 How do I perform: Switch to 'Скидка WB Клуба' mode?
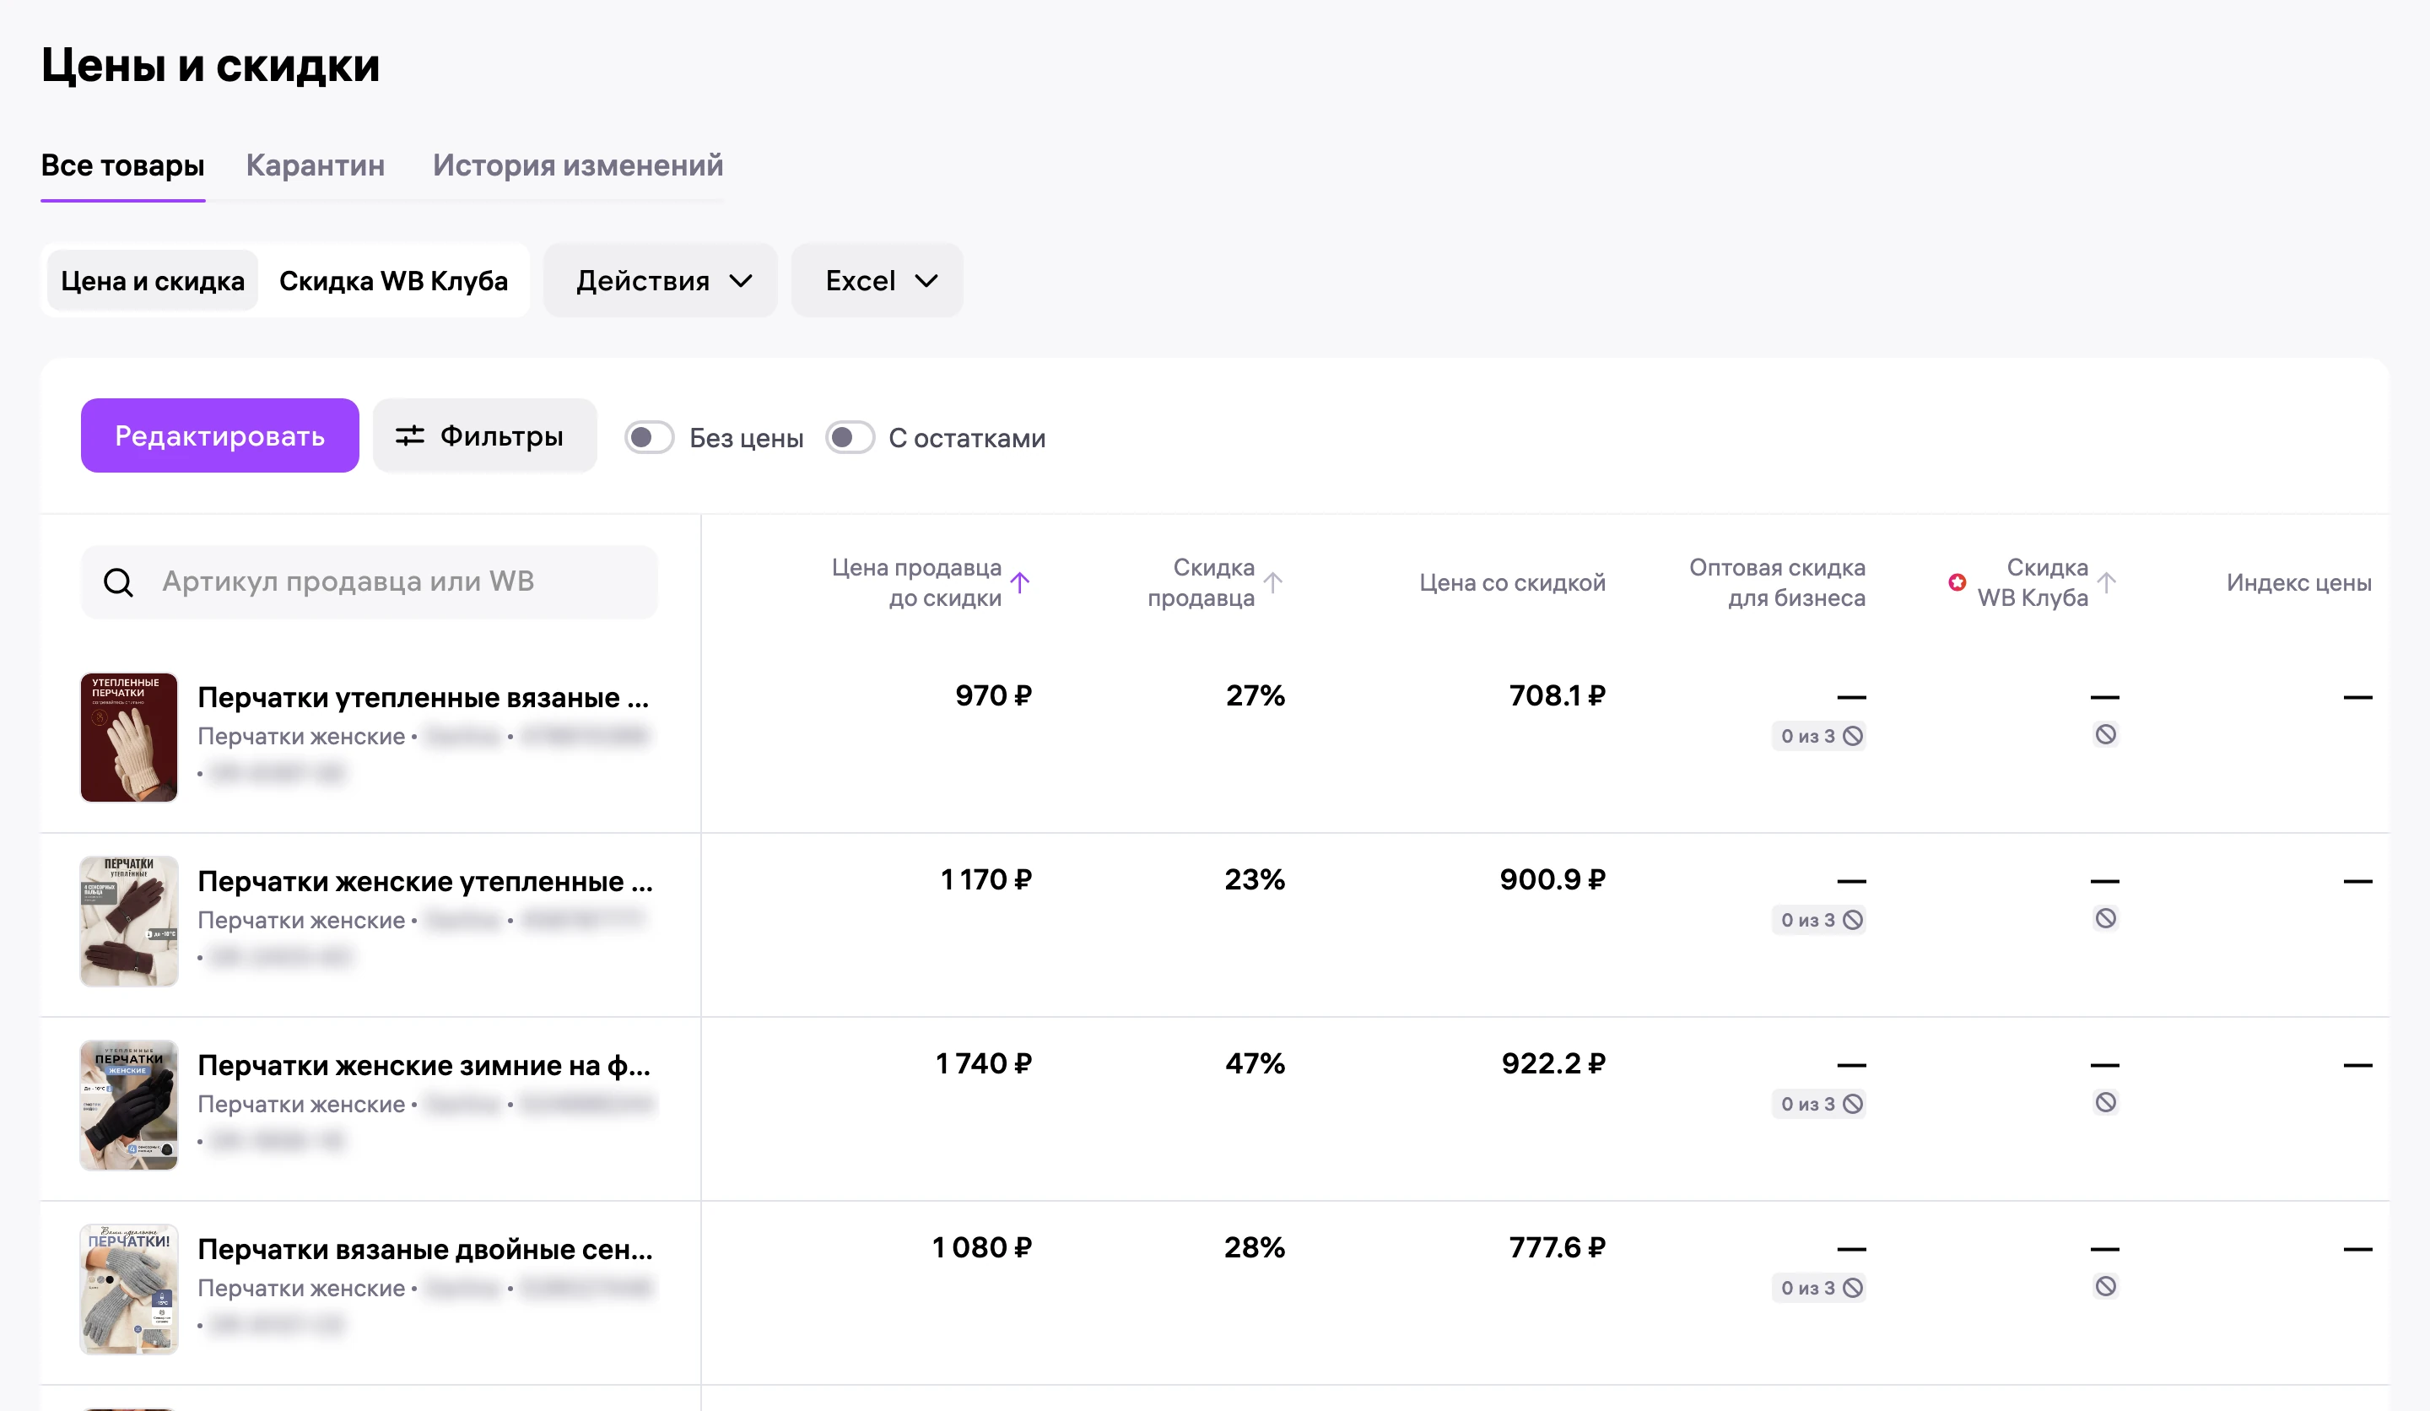393,281
